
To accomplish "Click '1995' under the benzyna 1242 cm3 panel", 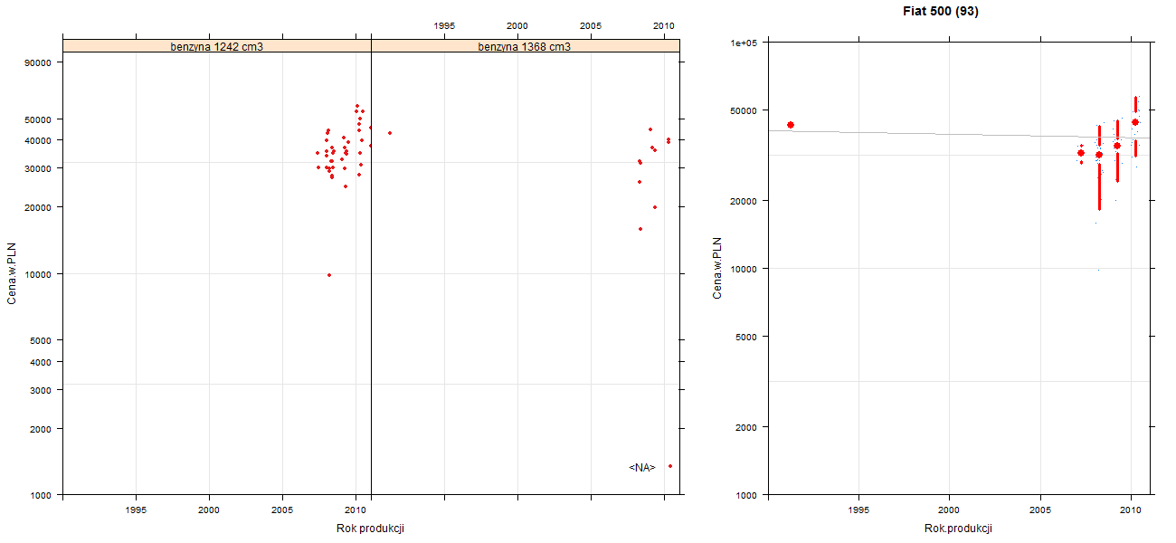I will 137,510.
